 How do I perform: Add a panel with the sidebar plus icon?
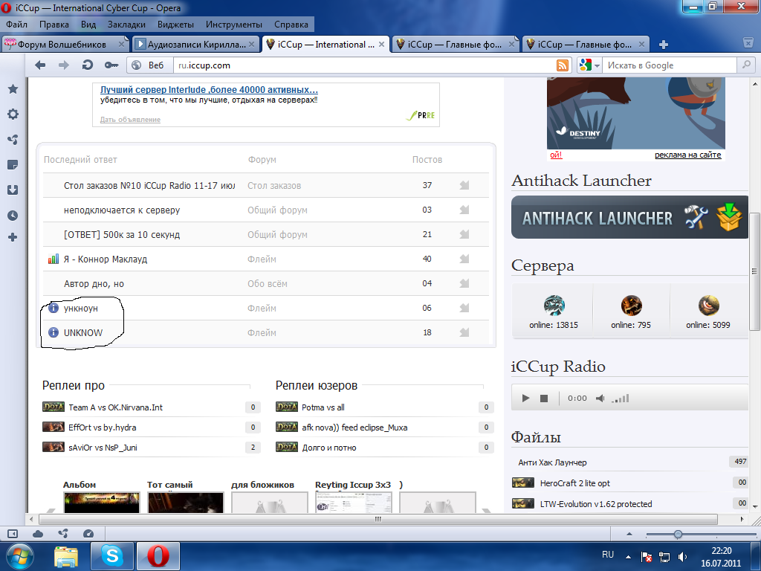[13, 237]
